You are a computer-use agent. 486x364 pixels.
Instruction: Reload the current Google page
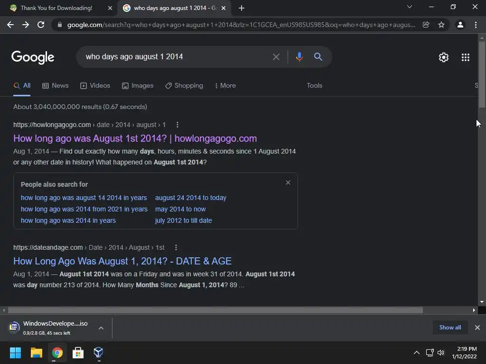pyautogui.click(x=41, y=25)
